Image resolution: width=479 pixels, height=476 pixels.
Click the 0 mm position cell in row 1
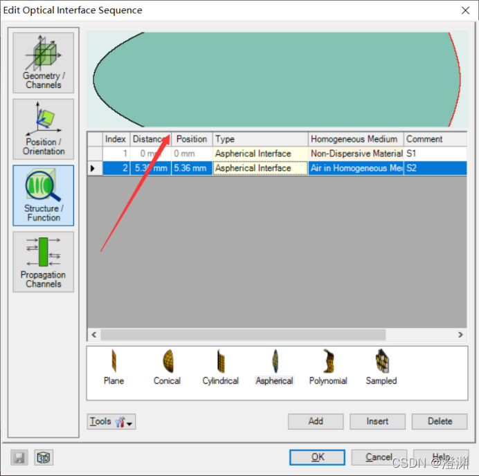click(x=192, y=154)
